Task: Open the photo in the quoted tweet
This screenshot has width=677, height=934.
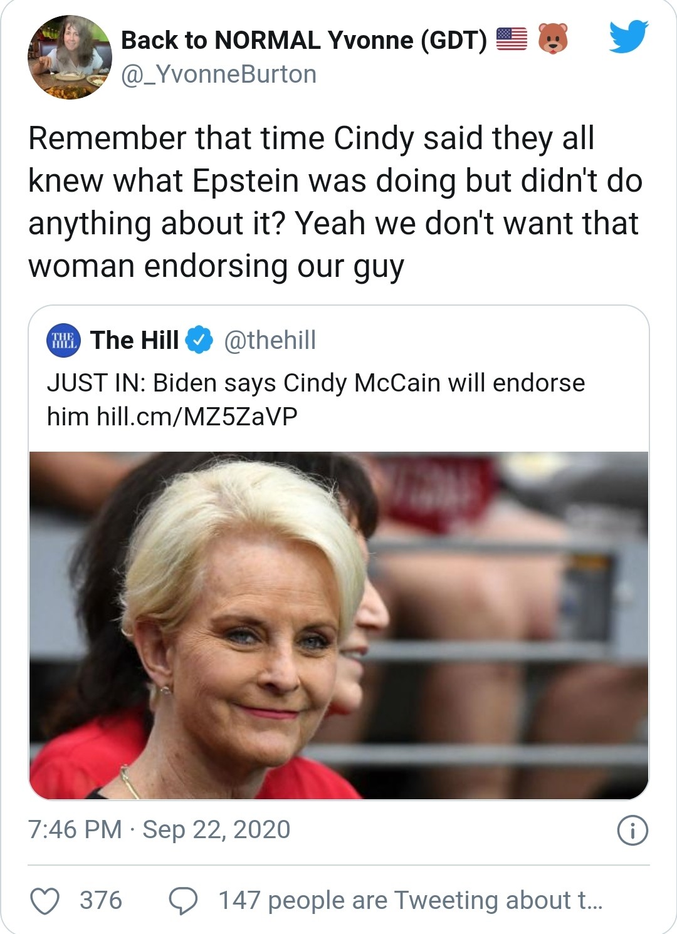Action: (338, 625)
